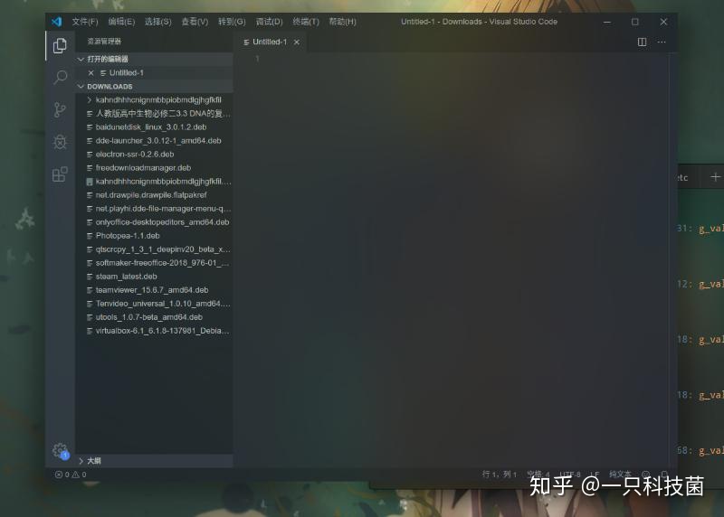Open the 选择(S) menu
The width and height of the screenshot is (724, 517).
pyautogui.click(x=157, y=22)
